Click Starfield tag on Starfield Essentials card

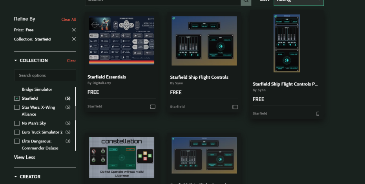coord(95,106)
